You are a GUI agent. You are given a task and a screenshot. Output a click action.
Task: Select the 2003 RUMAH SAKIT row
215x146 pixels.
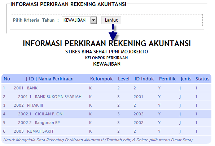[x=106, y=131]
